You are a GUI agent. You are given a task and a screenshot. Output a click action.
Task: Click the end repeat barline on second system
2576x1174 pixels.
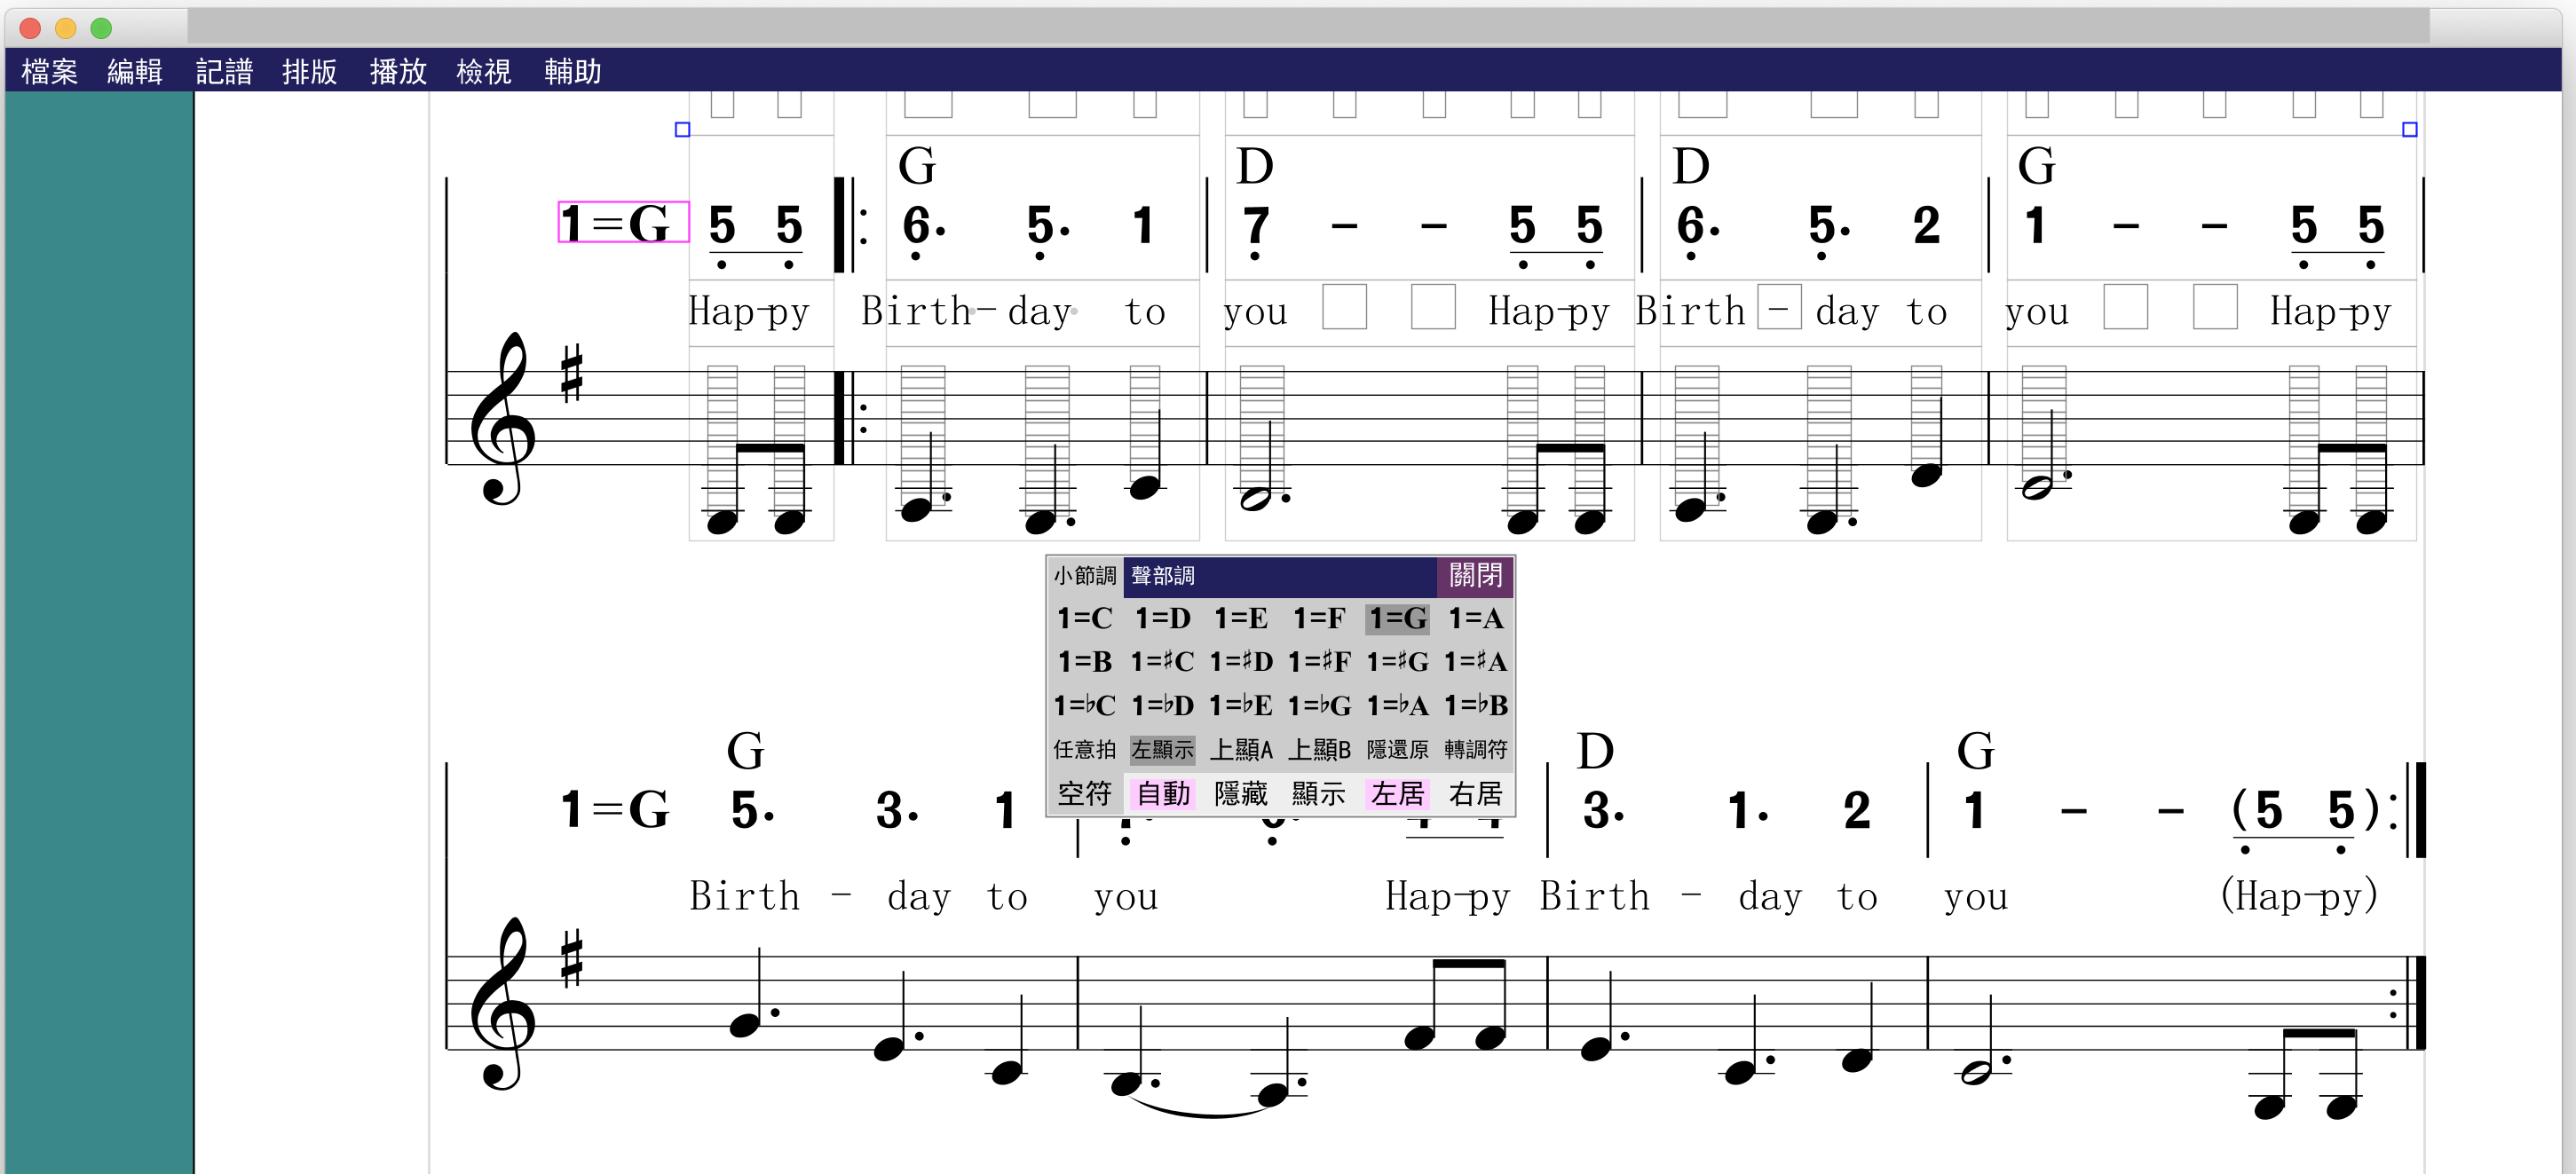click(x=2407, y=810)
